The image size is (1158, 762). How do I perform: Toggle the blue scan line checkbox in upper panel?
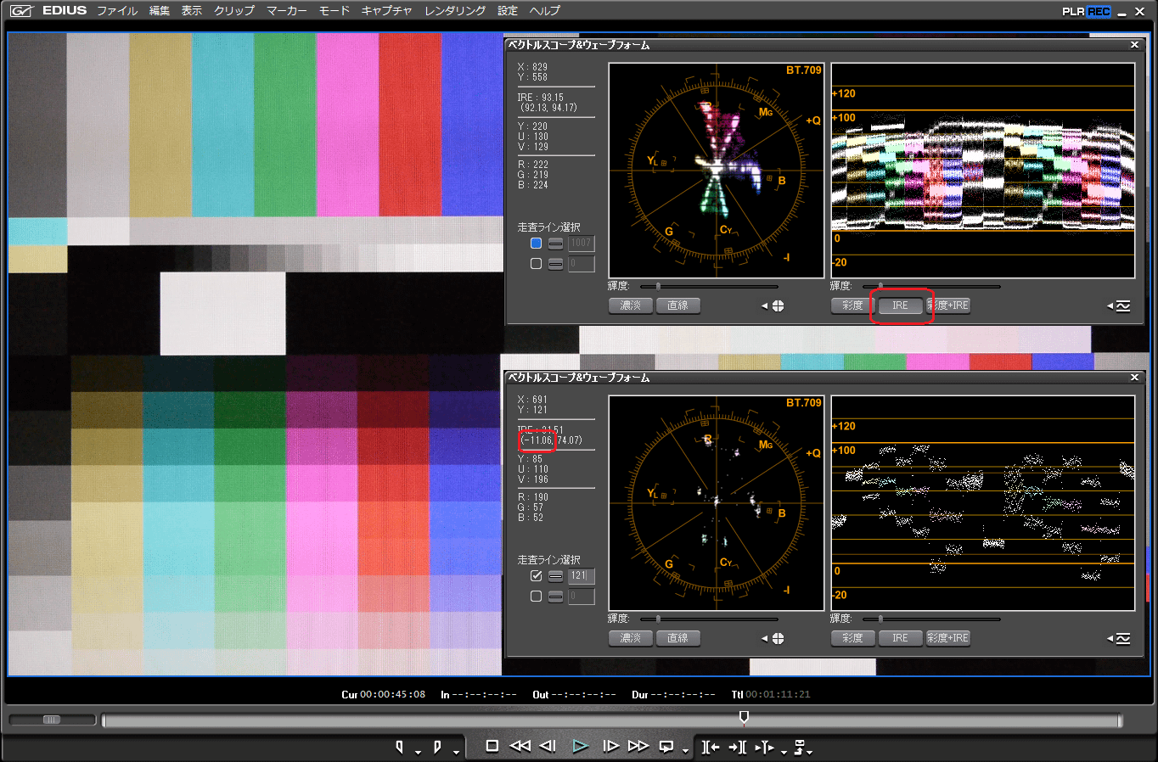(x=536, y=244)
